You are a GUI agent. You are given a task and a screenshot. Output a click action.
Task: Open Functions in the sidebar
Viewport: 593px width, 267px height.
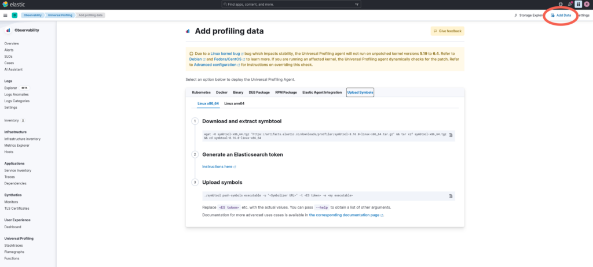coord(12,258)
